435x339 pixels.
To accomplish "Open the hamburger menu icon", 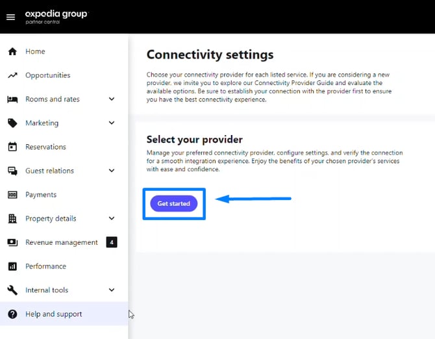I will [x=10, y=17].
